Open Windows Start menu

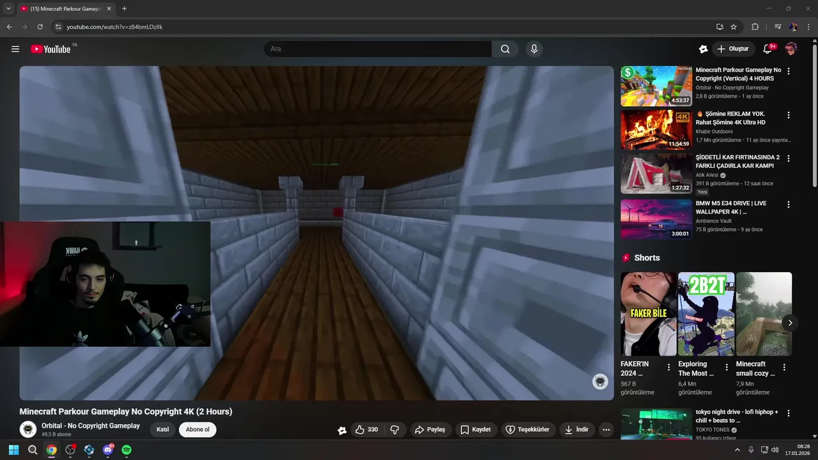pyautogui.click(x=14, y=450)
